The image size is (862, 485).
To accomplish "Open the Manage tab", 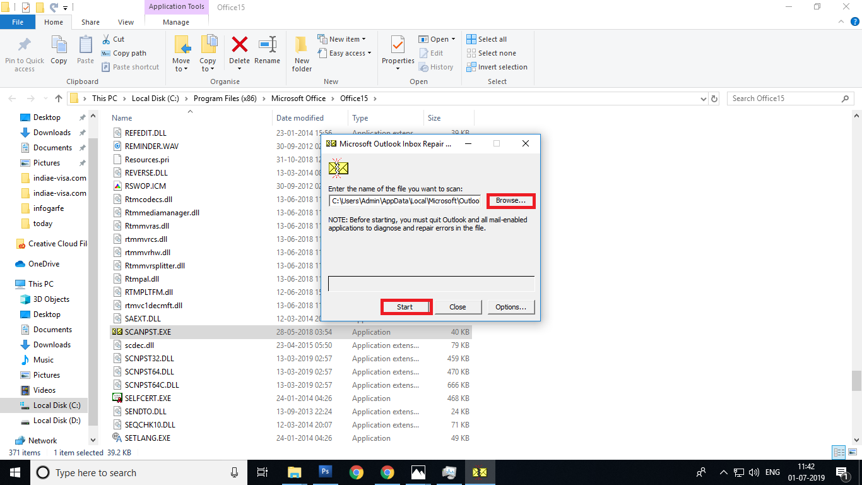I will click(x=176, y=22).
